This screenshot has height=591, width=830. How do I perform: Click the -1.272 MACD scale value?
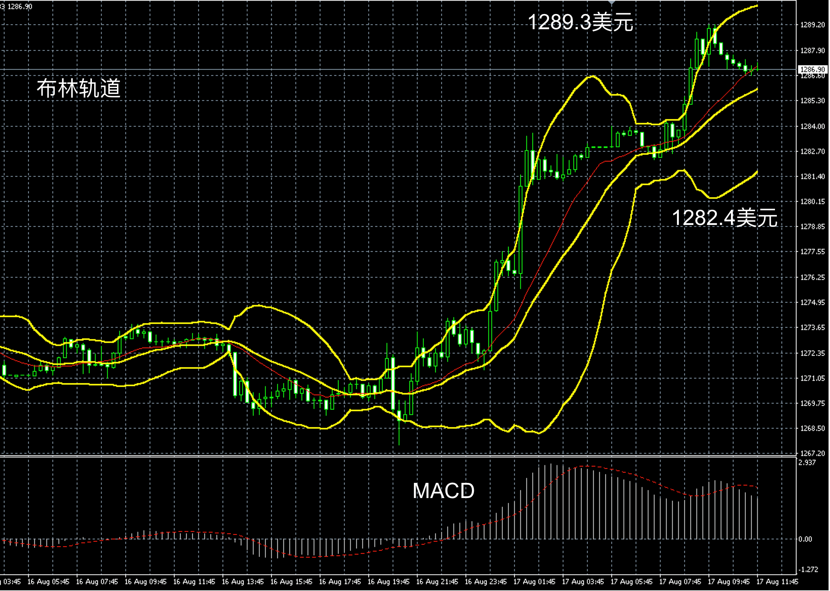(x=808, y=569)
